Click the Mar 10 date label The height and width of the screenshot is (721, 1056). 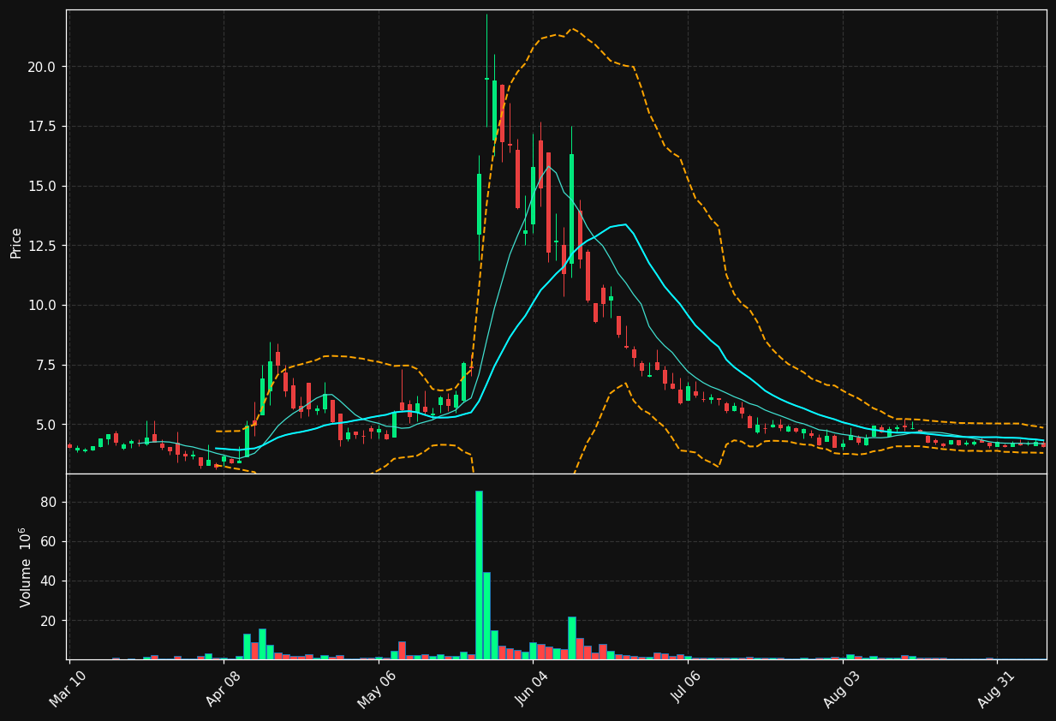[67, 688]
